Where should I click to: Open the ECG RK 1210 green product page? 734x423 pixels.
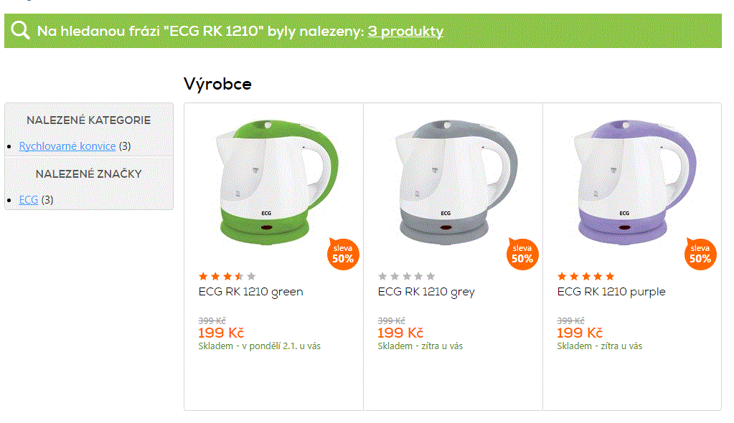click(x=250, y=291)
